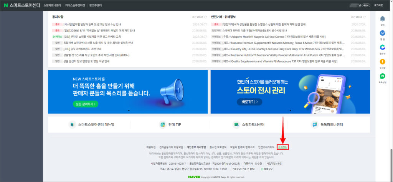393x182 pixels.
Task: Go to 커머스솔루션마켓 in top bar
Action: (x=75, y=5)
